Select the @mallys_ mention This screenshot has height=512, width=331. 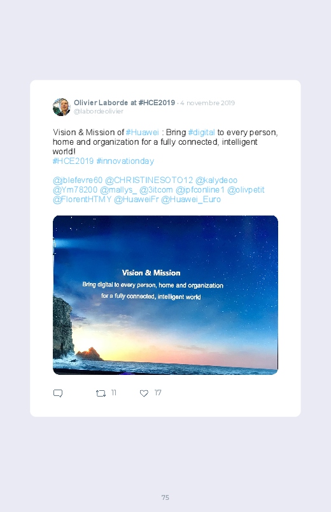point(118,190)
